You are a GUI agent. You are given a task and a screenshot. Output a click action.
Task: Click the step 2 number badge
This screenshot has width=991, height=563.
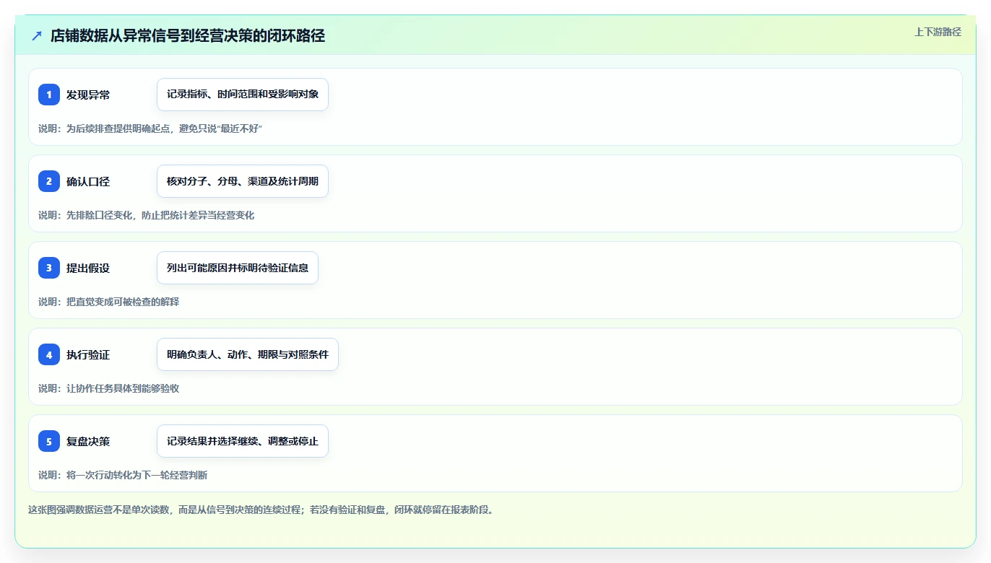[x=49, y=181]
